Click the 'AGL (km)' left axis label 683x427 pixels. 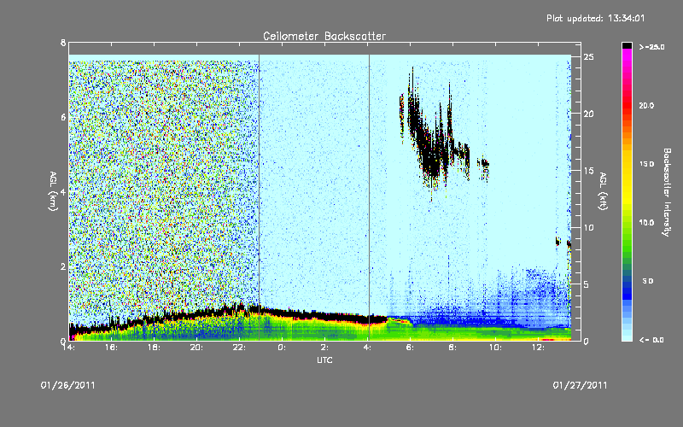tap(53, 191)
